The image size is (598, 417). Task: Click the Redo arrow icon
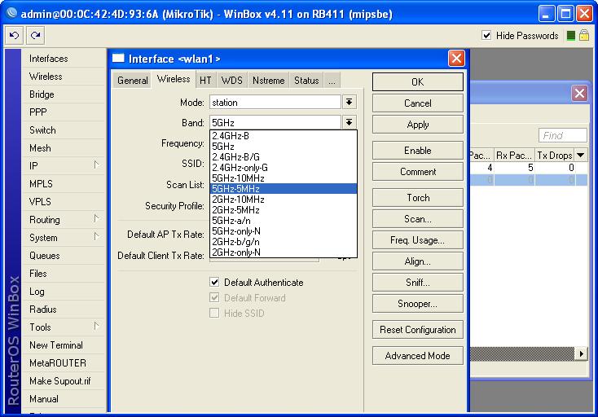(x=36, y=36)
